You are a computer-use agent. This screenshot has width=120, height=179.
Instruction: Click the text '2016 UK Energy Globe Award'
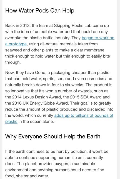pyautogui.click(x=40, y=103)
